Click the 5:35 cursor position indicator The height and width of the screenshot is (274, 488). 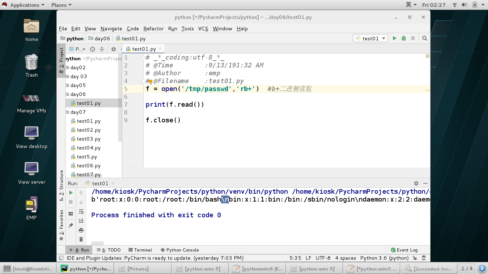click(x=295, y=258)
